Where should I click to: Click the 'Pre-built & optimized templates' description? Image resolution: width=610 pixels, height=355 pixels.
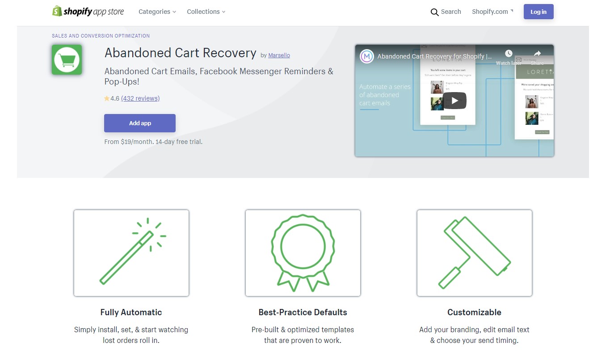click(x=303, y=335)
